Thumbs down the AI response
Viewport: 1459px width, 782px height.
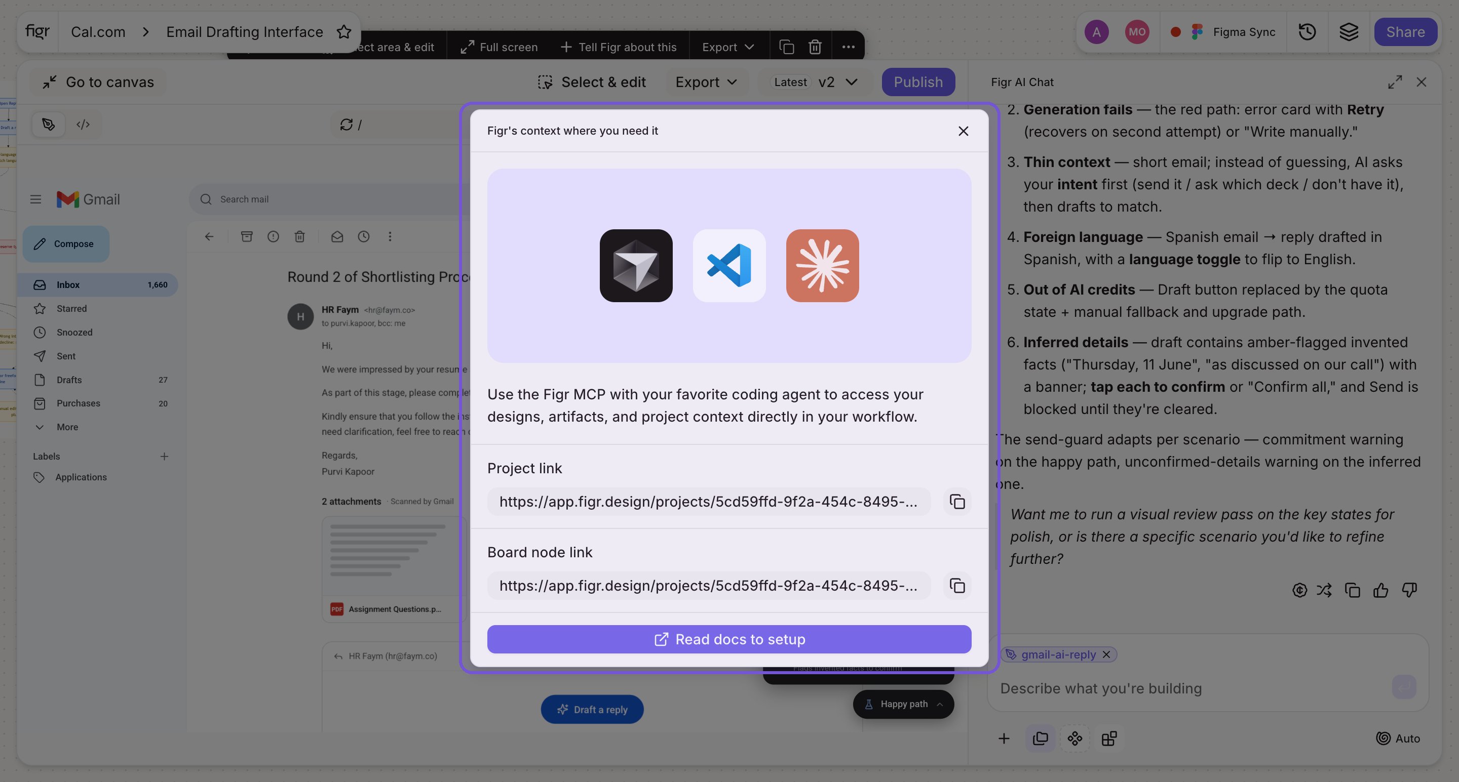point(1409,590)
